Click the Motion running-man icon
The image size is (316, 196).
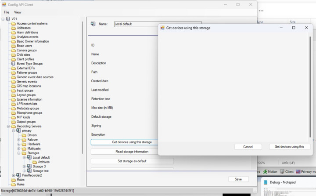click(x=265, y=172)
